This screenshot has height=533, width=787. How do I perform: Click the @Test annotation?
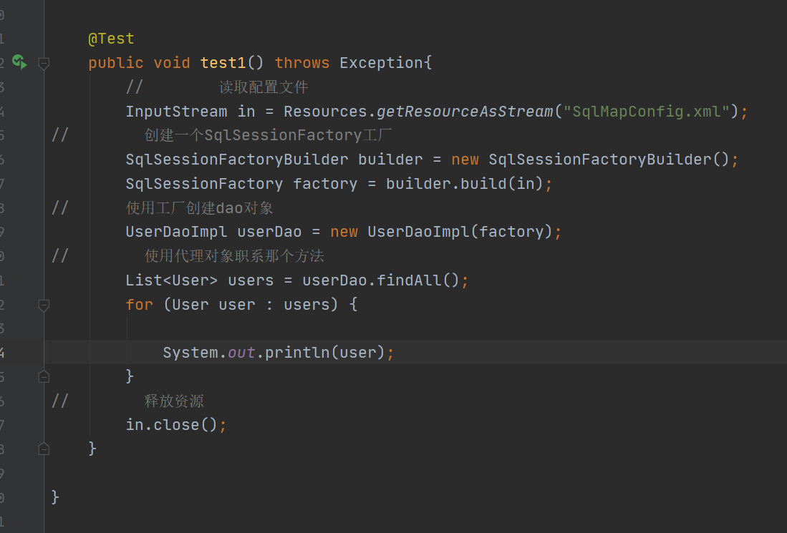point(111,39)
